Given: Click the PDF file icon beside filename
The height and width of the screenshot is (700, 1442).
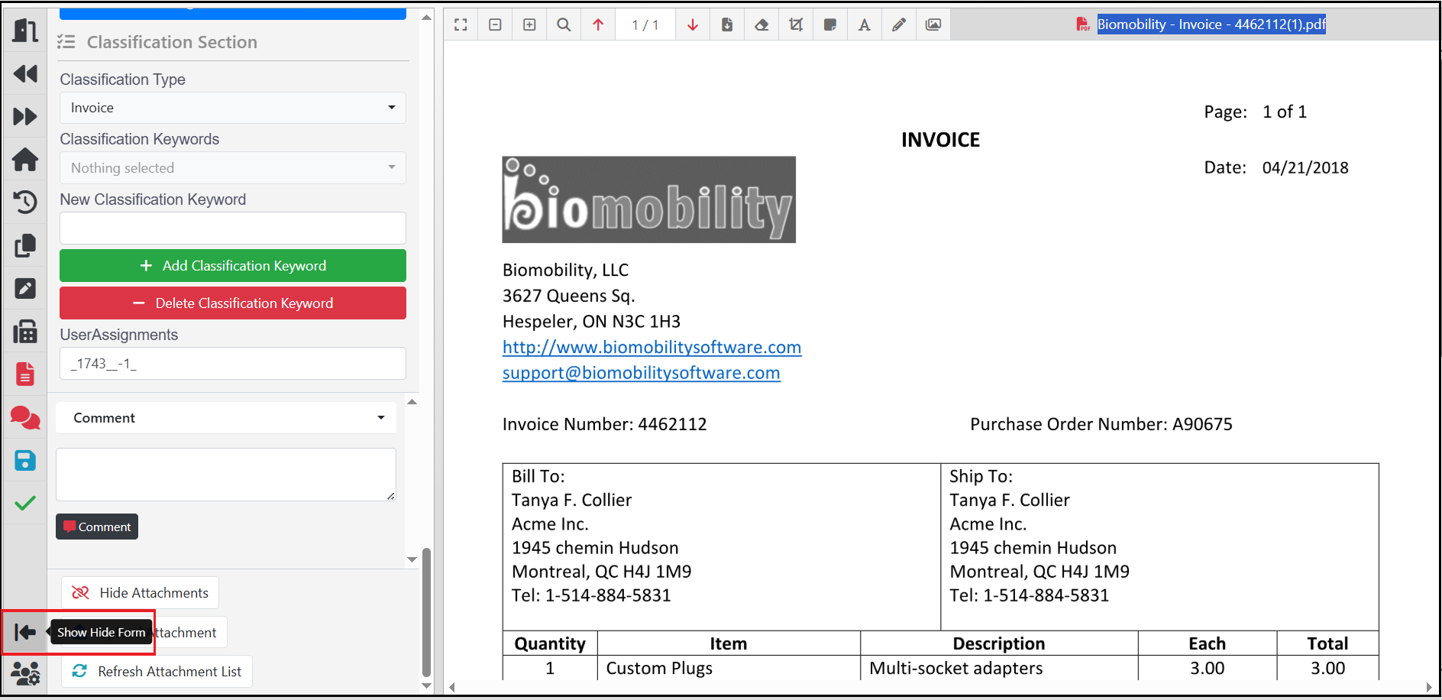Looking at the screenshot, I should 1083,24.
